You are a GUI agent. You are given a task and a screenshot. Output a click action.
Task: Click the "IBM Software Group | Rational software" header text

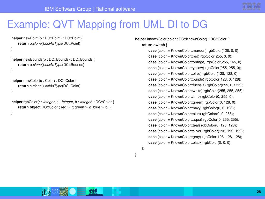pyautogui.click(x=90, y=9)
